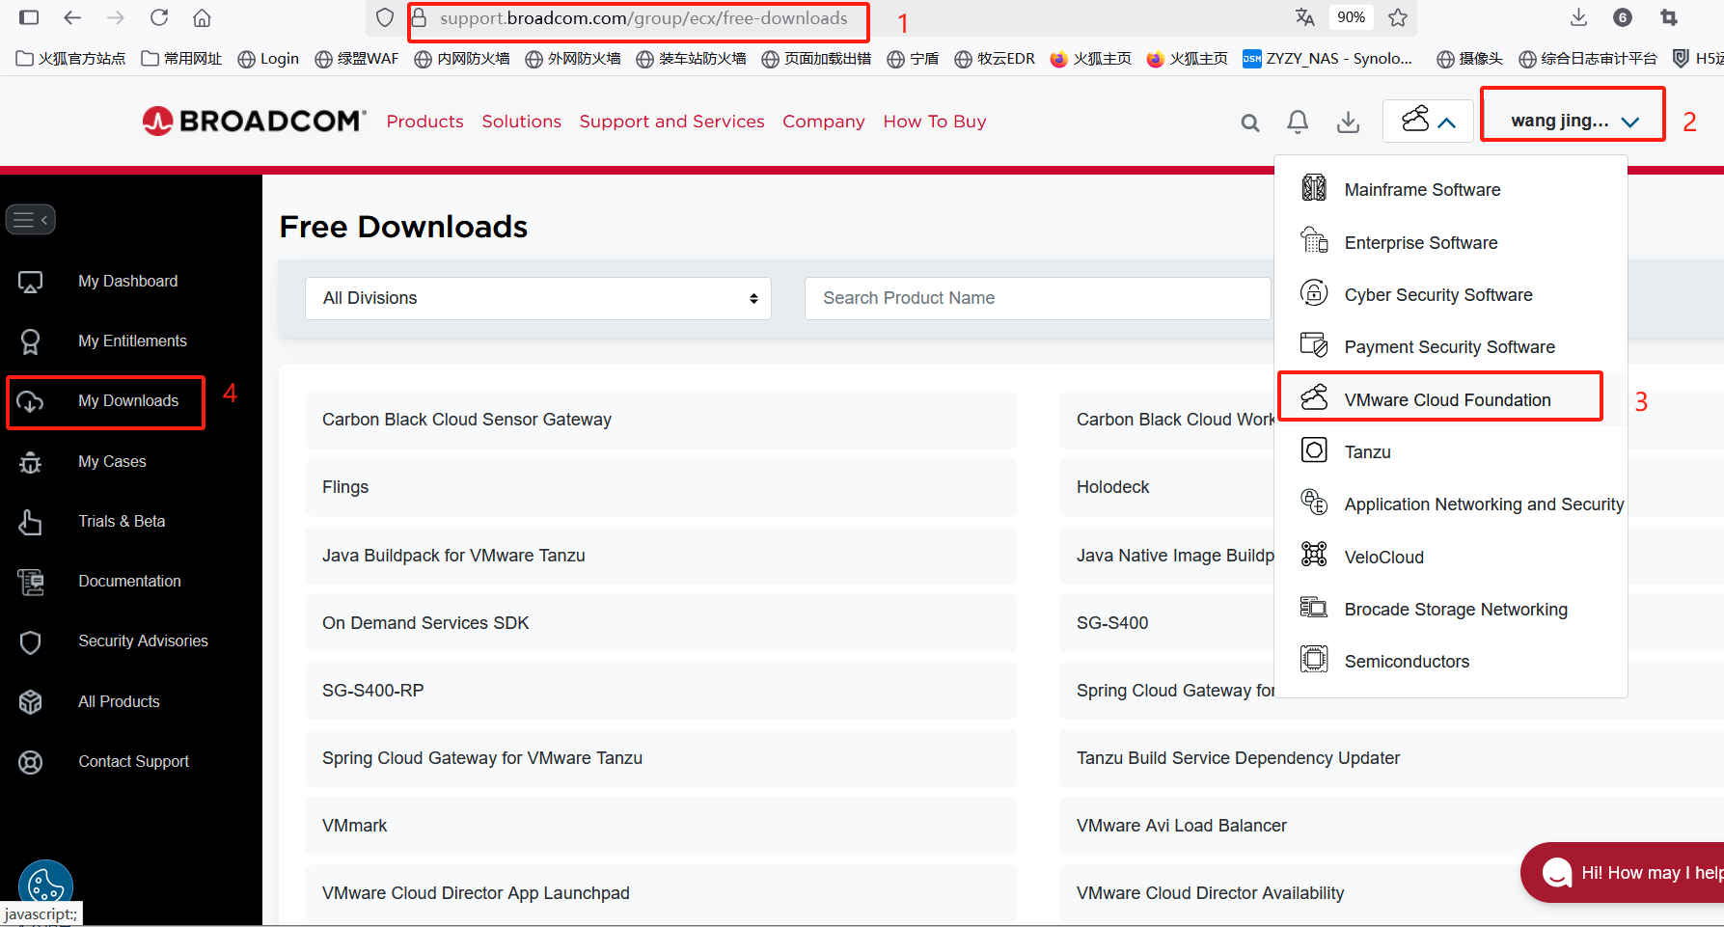Open the SG-S400-RP product
This screenshot has height=927, width=1724.
click(x=661, y=691)
